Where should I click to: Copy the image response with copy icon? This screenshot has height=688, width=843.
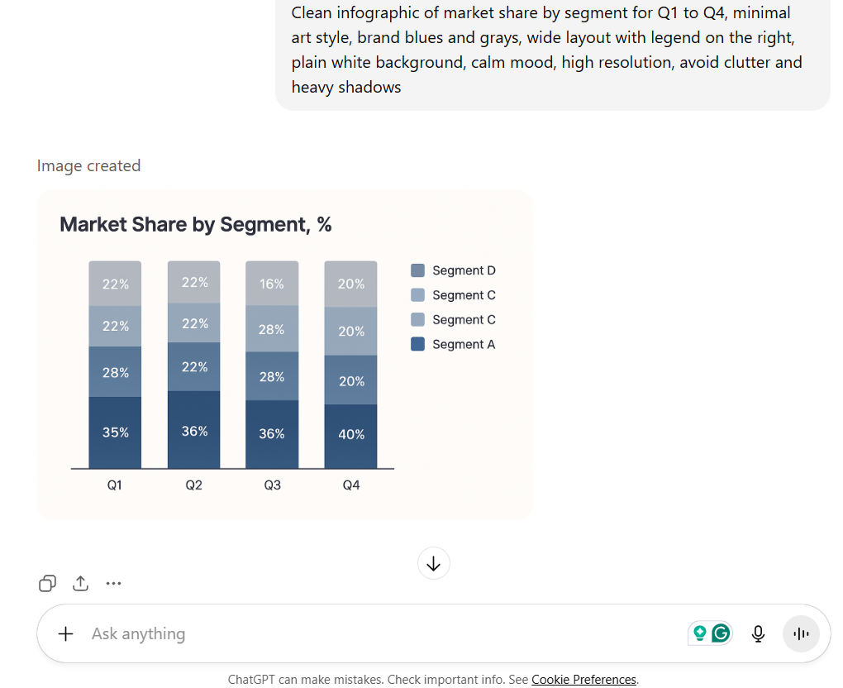point(47,584)
